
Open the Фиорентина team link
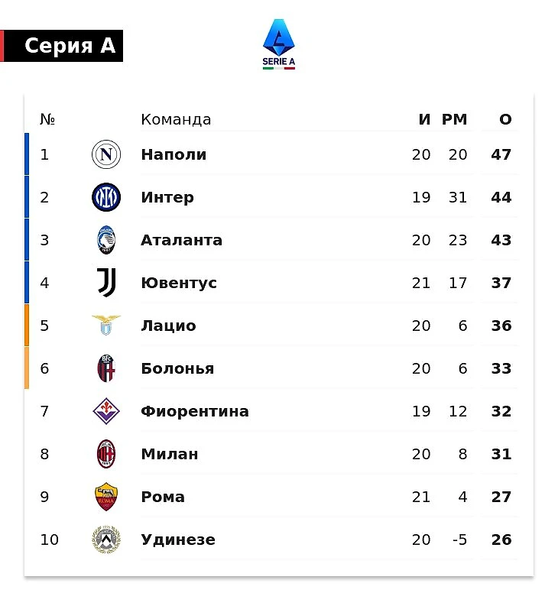click(194, 411)
